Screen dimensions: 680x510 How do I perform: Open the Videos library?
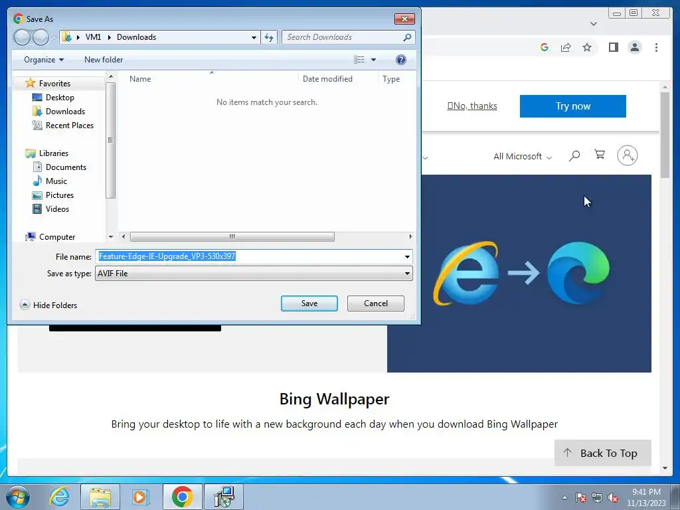(x=57, y=209)
